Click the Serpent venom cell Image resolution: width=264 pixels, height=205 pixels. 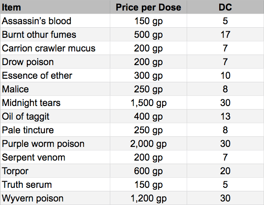[33, 157]
